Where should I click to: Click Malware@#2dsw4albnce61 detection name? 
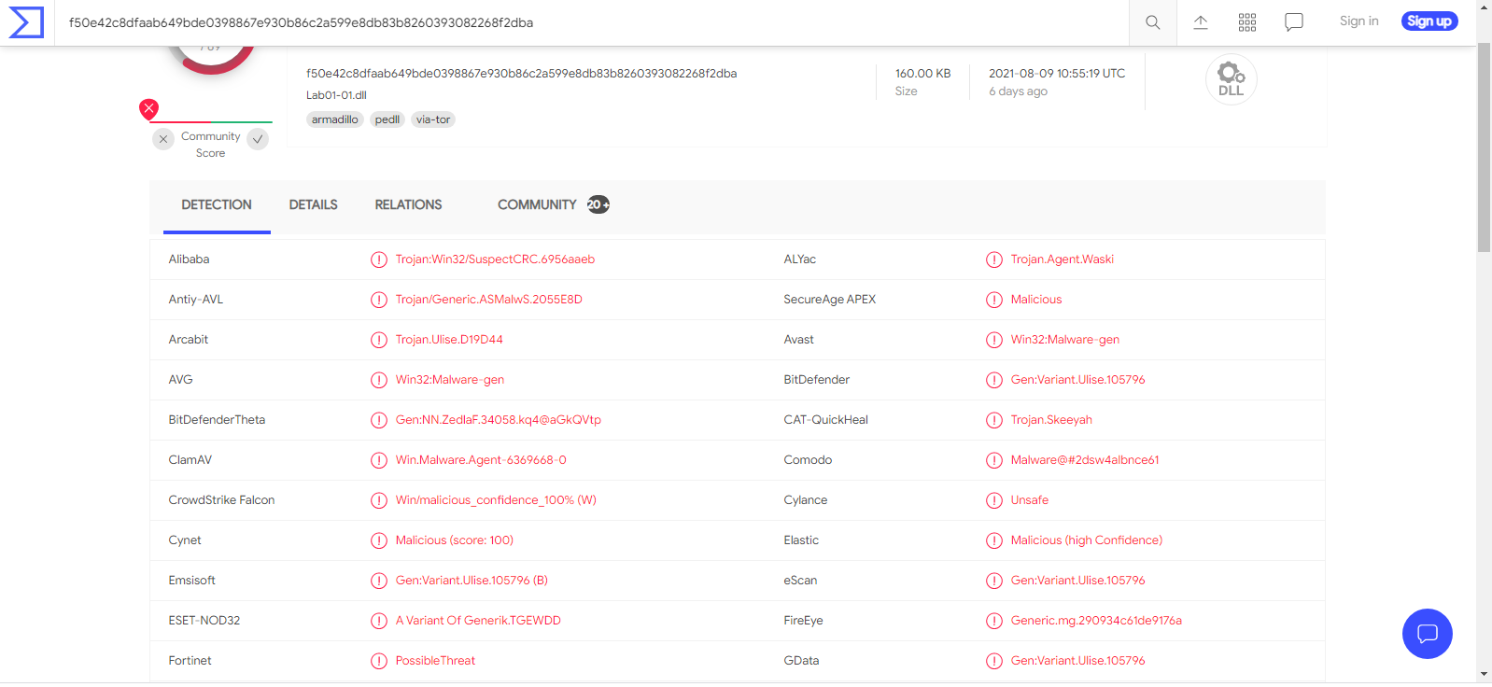pos(1085,460)
